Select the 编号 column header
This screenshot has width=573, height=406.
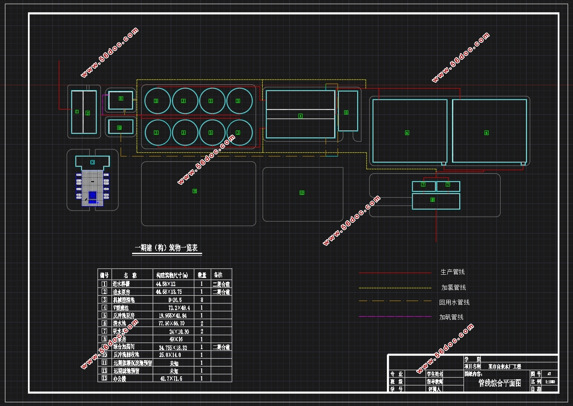coord(104,275)
